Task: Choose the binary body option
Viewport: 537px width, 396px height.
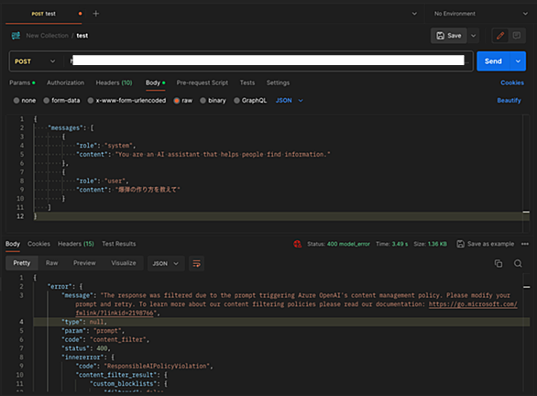Action: coord(203,100)
